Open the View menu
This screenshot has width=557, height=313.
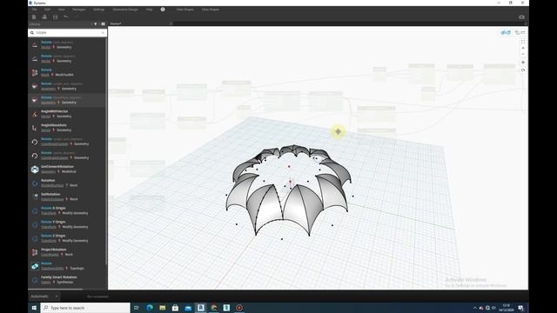62,10
